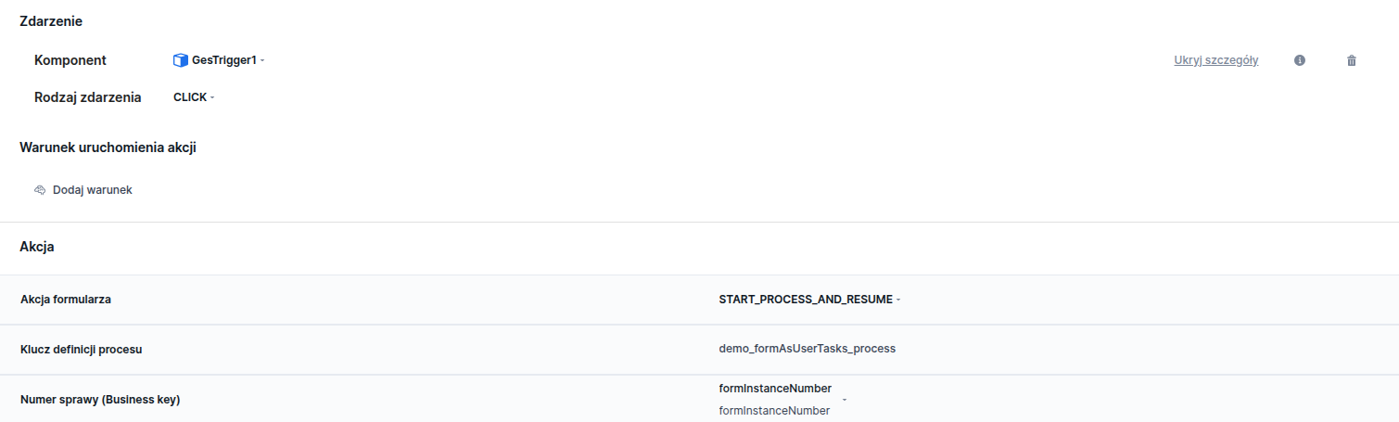Click the Dodaj warunek link text
Screen dimensions: 1399x422
(x=93, y=190)
